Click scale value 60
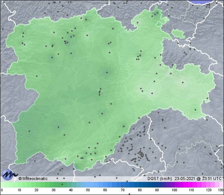 [105, 190]
